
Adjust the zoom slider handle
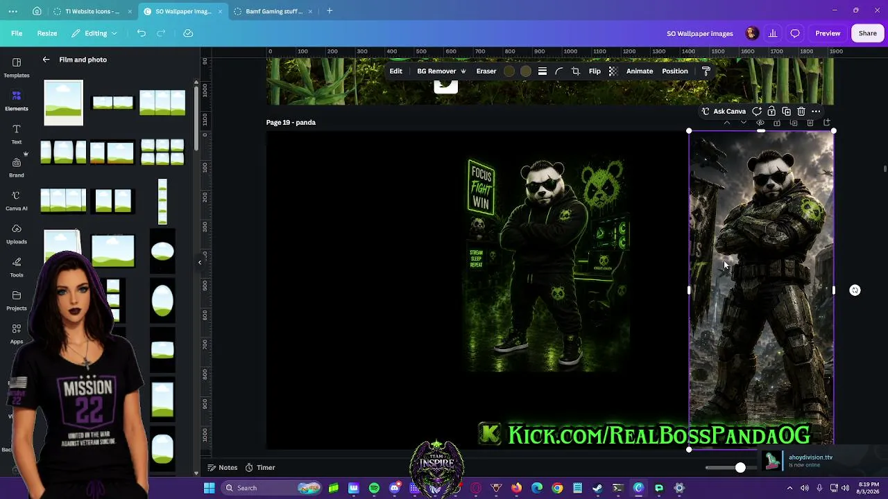(740, 468)
